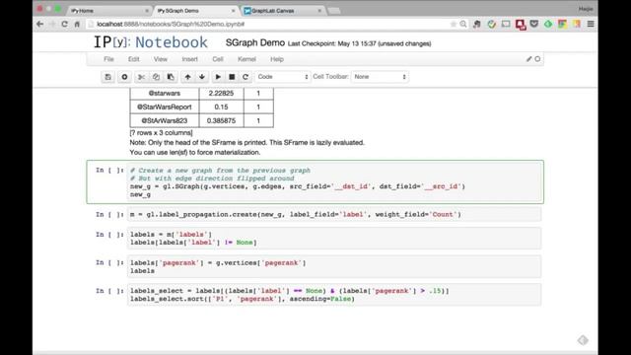Reload the page with the browser refresh icon
Image resolution: width=631 pixels, height=355 pixels.
(x=64, y=24)
